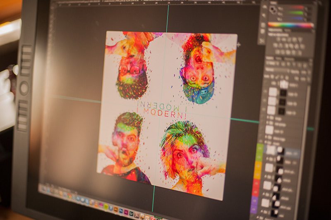
Task: Open the Adjustments panel tab
Action: pyautogui.click(x=276, y=30)
